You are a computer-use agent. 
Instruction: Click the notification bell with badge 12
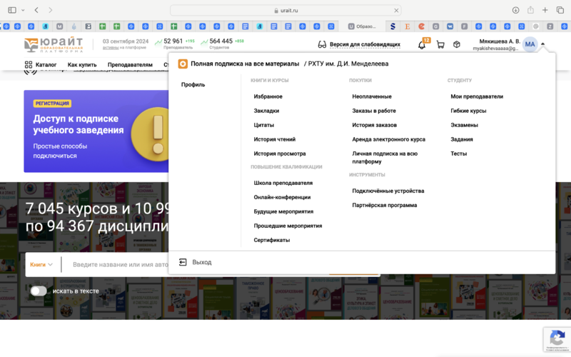pos(422,45)
